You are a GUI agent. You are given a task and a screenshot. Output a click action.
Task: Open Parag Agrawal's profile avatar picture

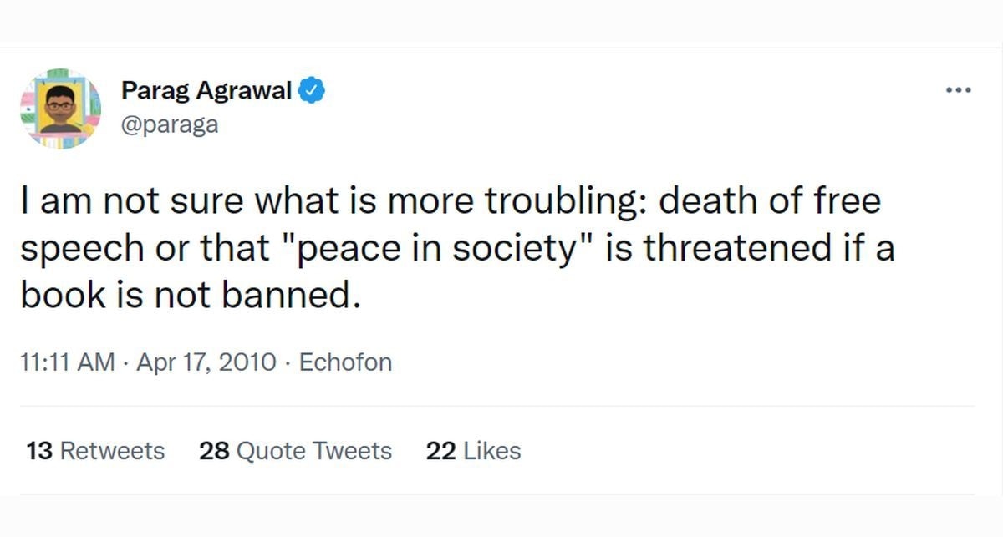(60, 109)
